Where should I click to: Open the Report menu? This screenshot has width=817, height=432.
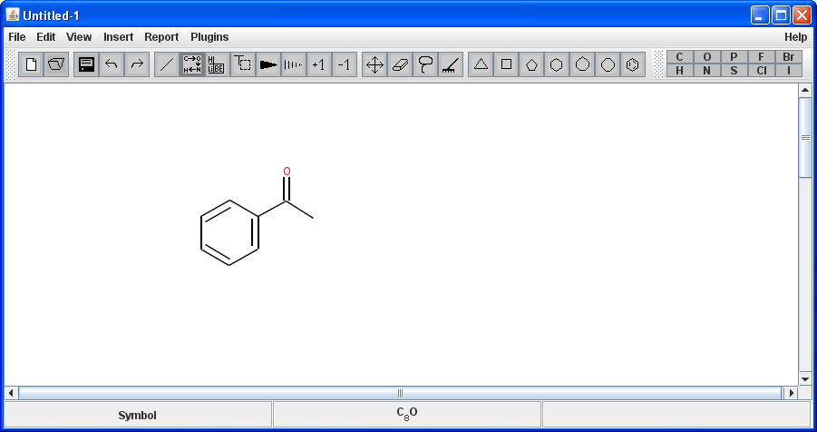pos(161,37)
